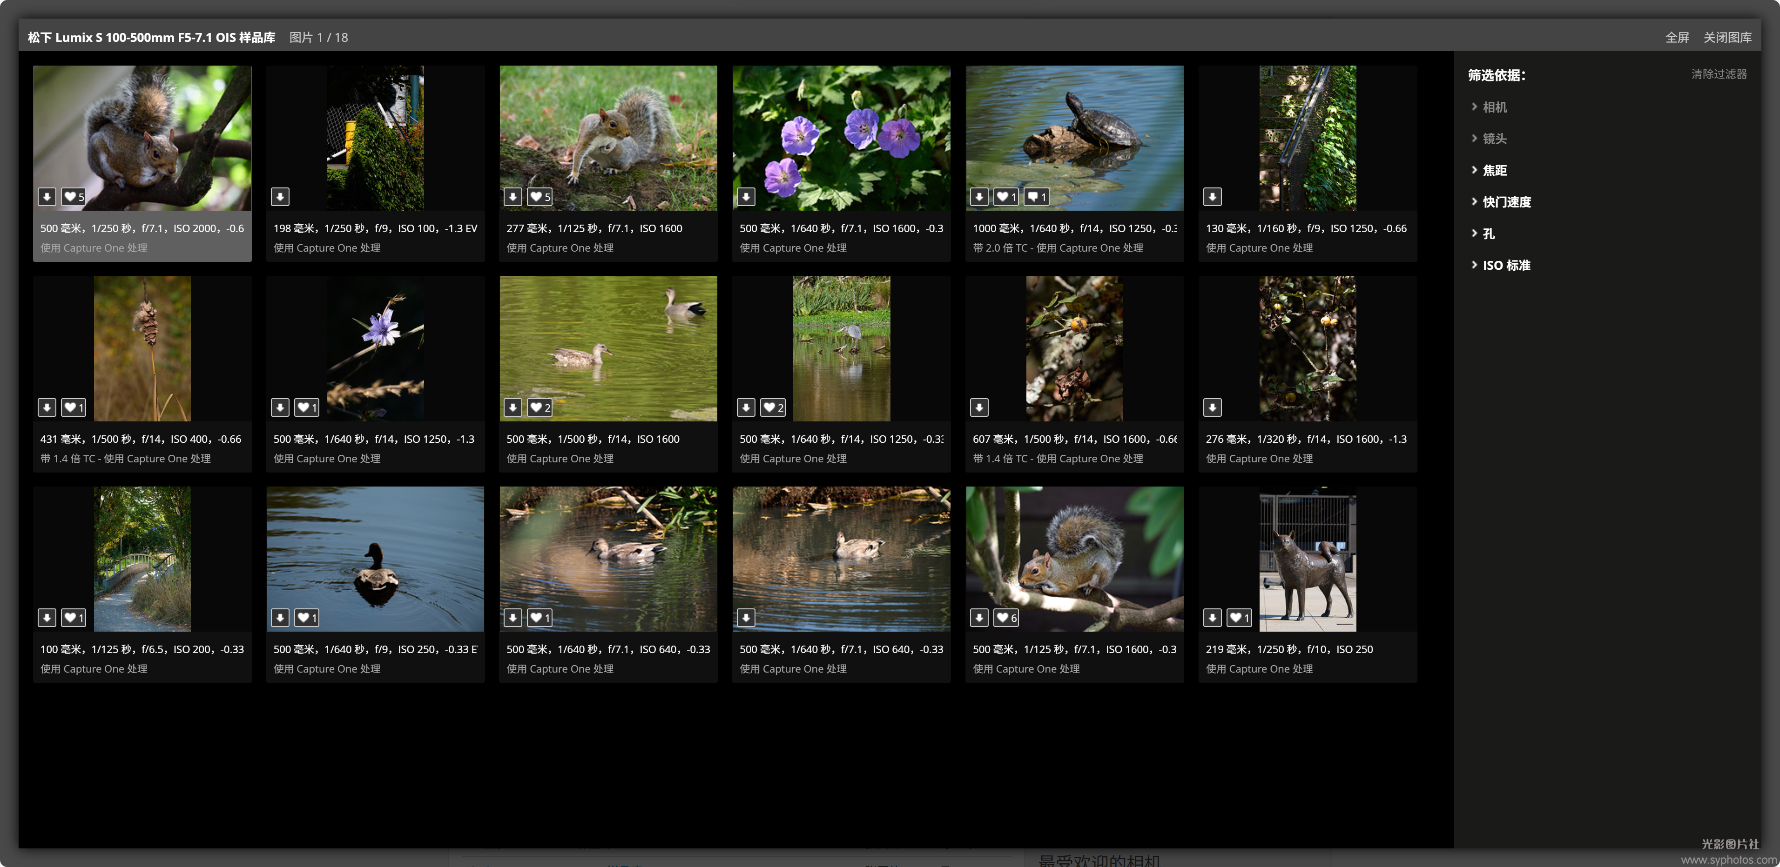Download the duck 1/640 f/9 ISO 250 photo

click(x=280, y=618)
